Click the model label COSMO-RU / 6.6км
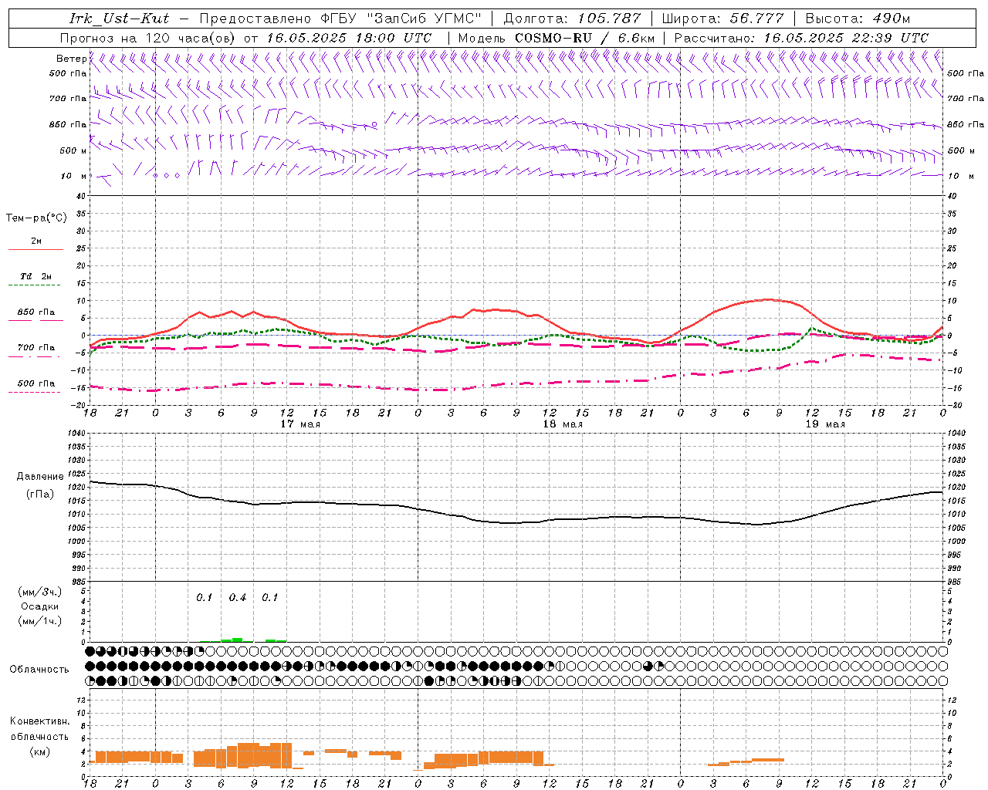This screenshot has width=988, height=790. coord(584,38)
